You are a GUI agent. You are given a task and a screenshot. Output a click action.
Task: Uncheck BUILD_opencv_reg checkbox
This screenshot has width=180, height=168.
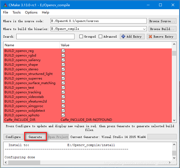click(63, 51)
